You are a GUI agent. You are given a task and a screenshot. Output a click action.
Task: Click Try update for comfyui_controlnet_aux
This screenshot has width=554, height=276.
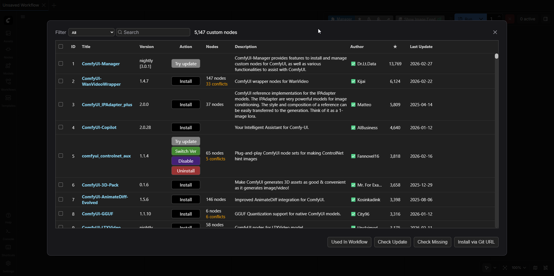(x=186, y=141)
